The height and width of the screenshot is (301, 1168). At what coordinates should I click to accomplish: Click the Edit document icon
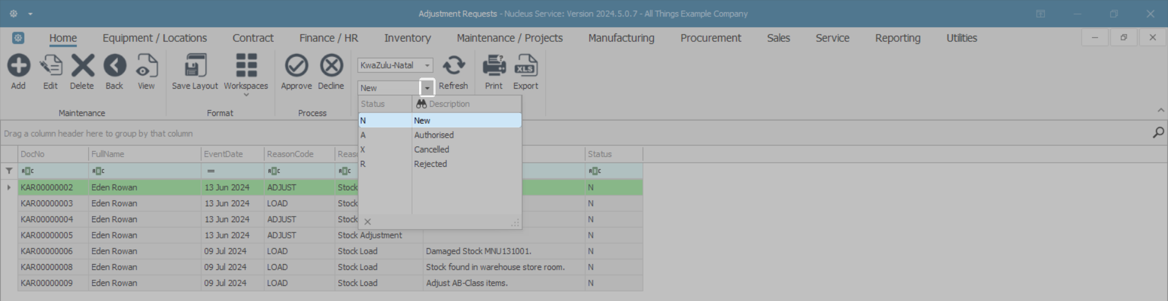50,66
